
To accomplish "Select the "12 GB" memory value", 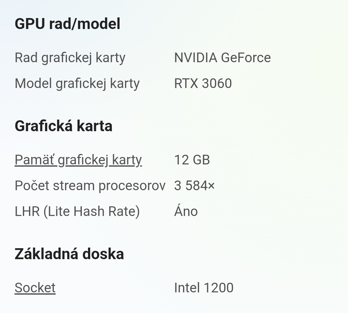I will coord(192,160).
